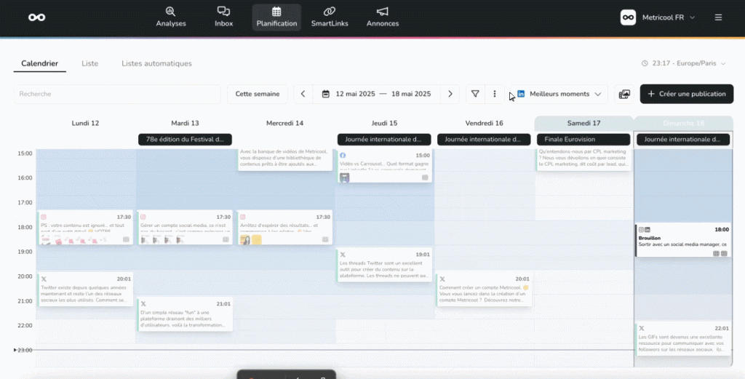Screen dimensions: 745x379
Task: Open Mardi 21:01 Twitter post
Action: 186,314
